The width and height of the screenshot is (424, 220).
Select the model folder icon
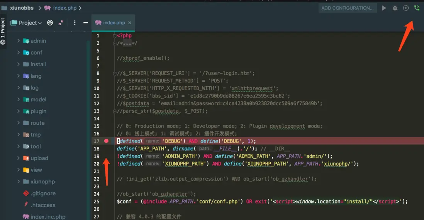[26, 99]
